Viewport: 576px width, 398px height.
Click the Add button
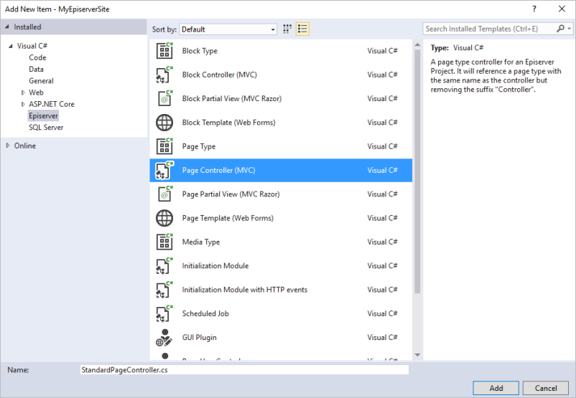point(496,388)
